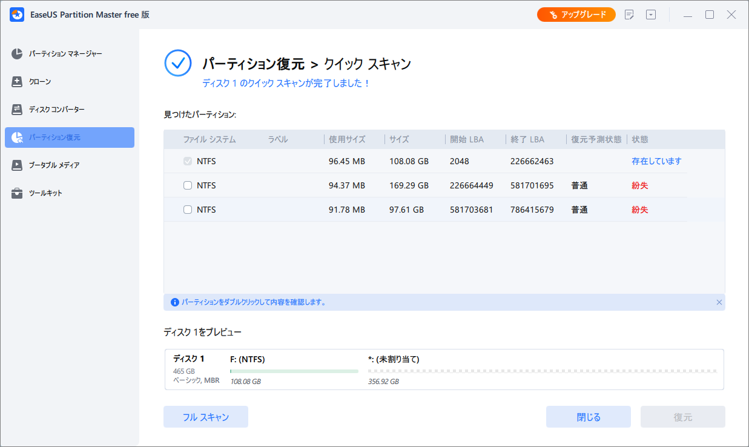
Task: Click the EaseUS app logo icon
Action: pos(16,15)
